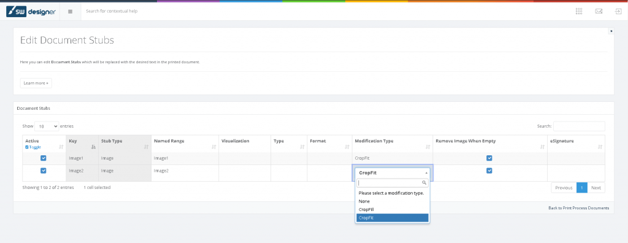Image resolution: width=628 pixels, height=243 pixels.
Task: Sort by Remove Image When Empty column
Action: pyautogui.click(x=542, y=147)
